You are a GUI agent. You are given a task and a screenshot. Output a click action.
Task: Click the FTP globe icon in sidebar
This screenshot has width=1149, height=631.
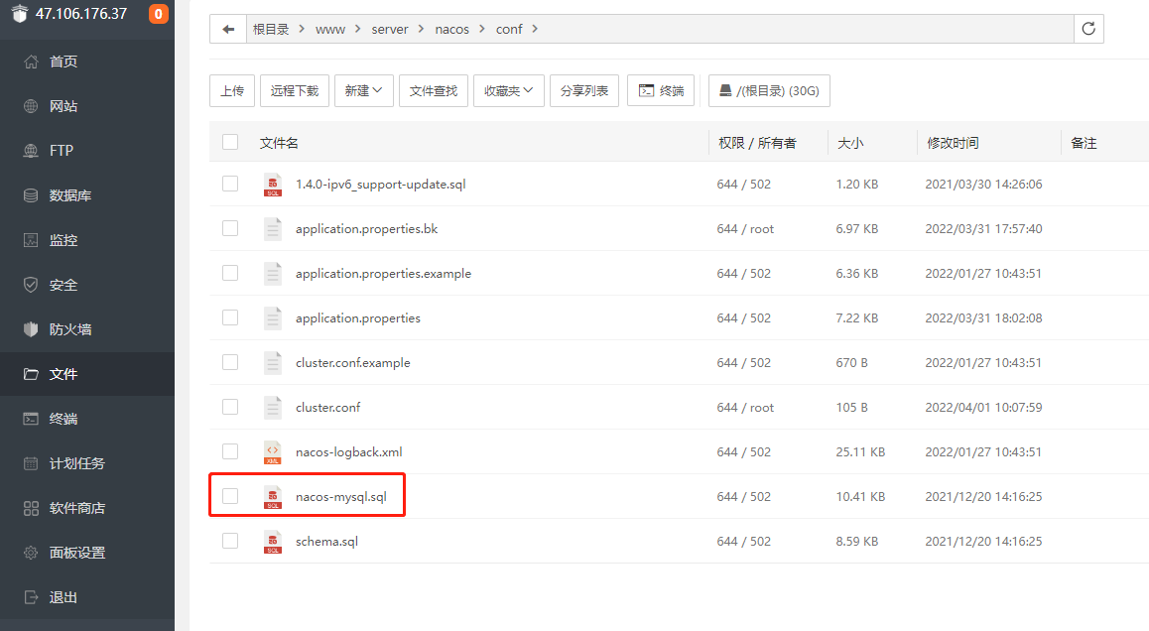click(31, 150)
